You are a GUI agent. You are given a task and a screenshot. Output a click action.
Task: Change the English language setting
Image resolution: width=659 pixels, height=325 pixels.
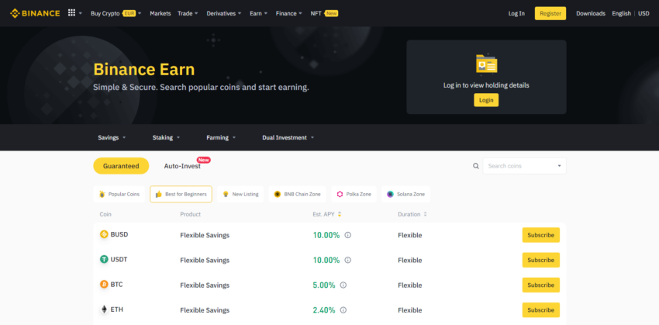[622, 13]
